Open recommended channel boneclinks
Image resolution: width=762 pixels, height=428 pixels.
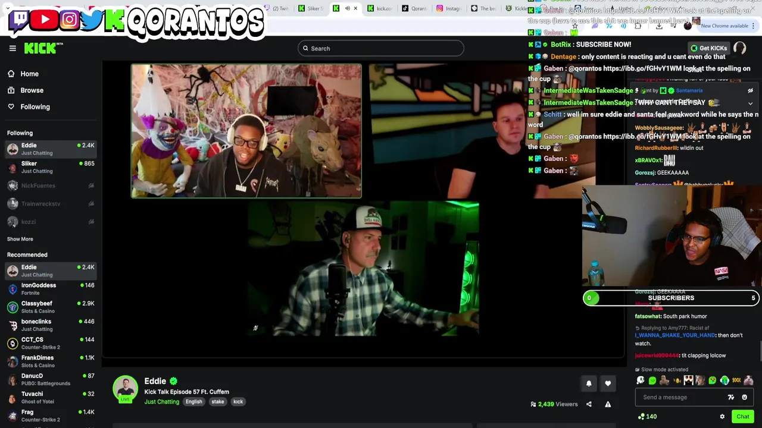[x=51, y=325]
